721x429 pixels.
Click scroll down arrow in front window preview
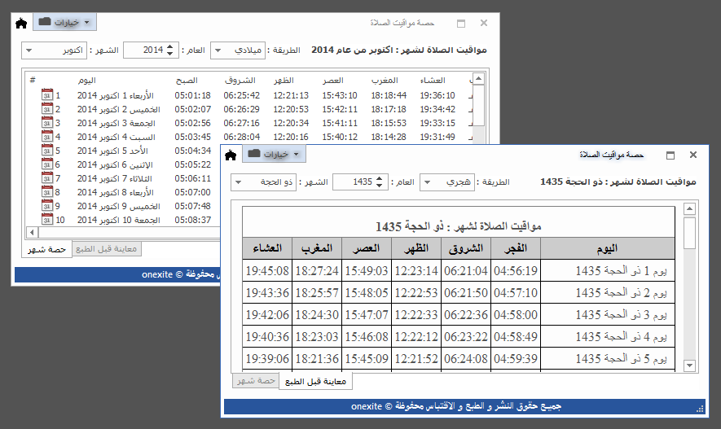(x=689, y=366)
